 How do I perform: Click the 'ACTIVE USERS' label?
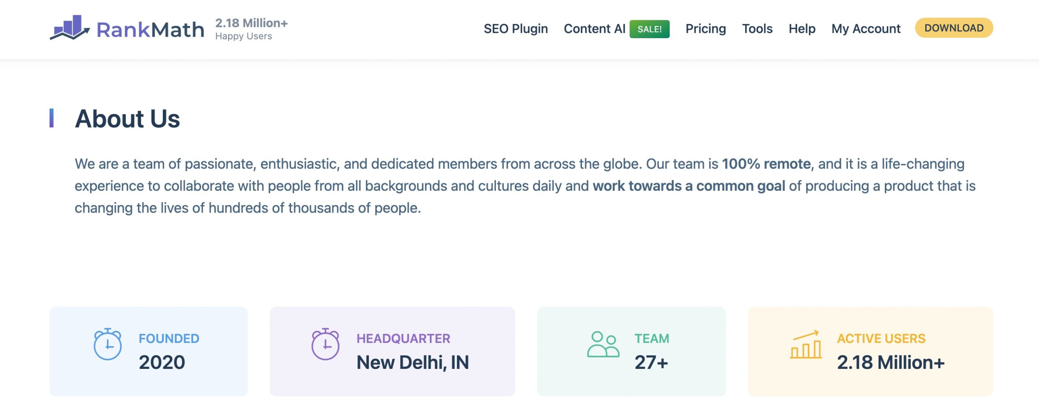tap(881, 338)
